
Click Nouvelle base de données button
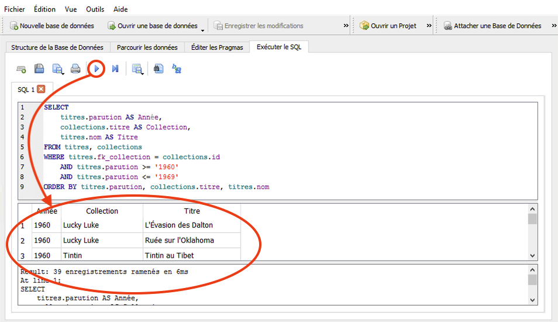51,26
